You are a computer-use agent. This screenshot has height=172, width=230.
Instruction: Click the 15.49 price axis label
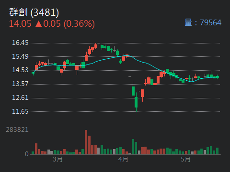click(20, 56)
